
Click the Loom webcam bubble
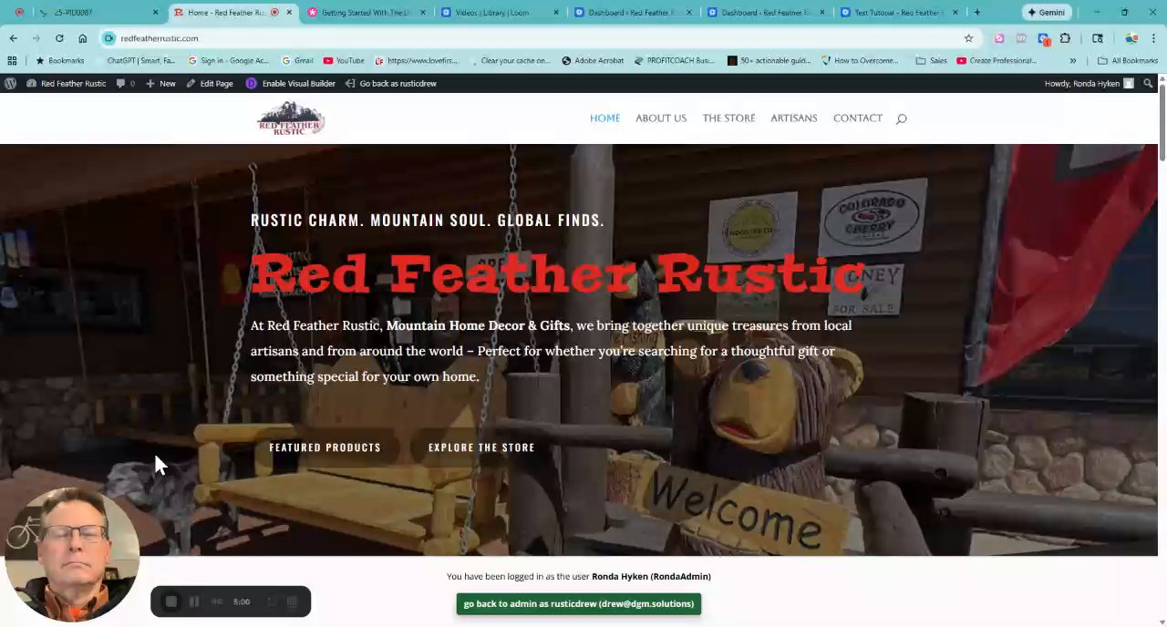click(x=72, y=555)
